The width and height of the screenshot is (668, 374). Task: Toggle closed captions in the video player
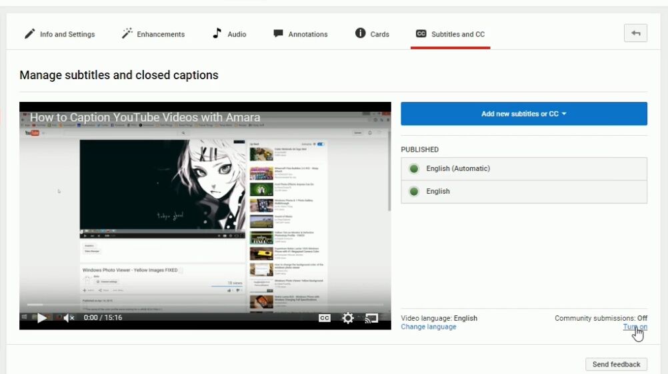[x=325, y=318]
